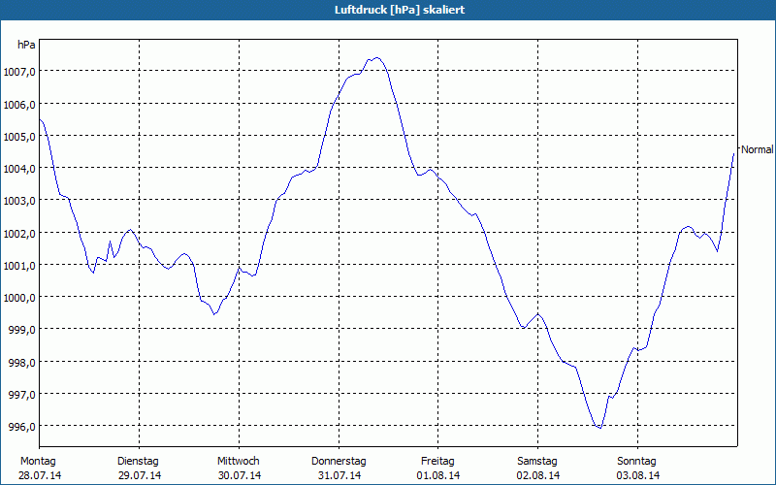The height and width of the screenshot is (485, 776).
Task: Click the 'hPa' unit label on the axis
Action: 26,45
